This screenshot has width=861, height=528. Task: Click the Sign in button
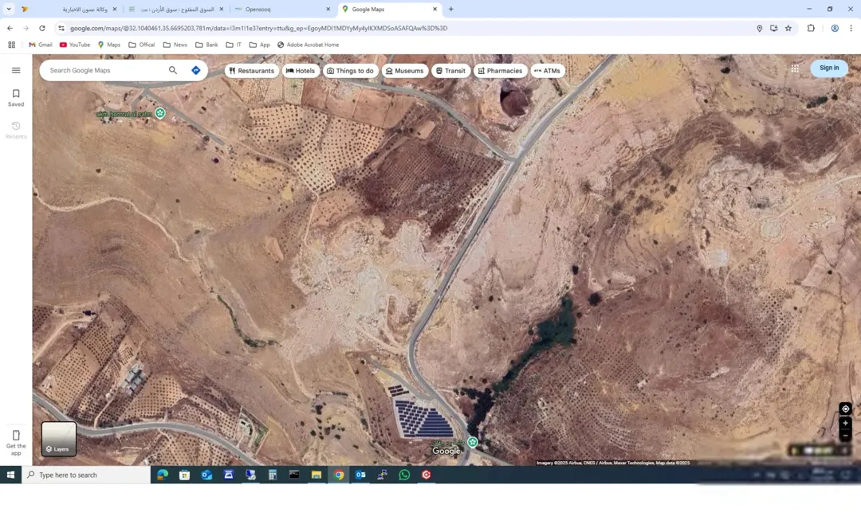tap(829, 68)
